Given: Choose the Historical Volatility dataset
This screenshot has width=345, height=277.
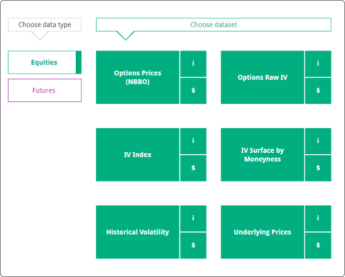Looking at the screenshot, I should pos(137,232).
